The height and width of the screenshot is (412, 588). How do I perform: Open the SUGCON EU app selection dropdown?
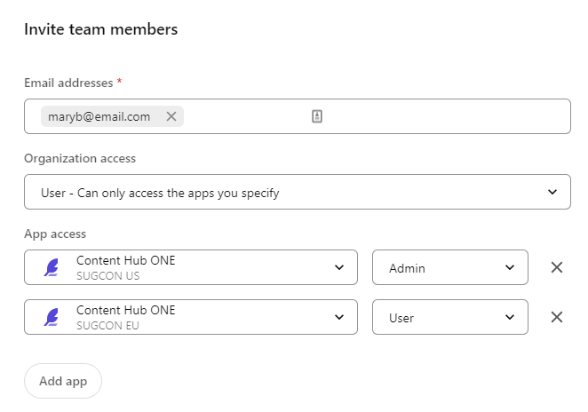click(x=191, y=317)
